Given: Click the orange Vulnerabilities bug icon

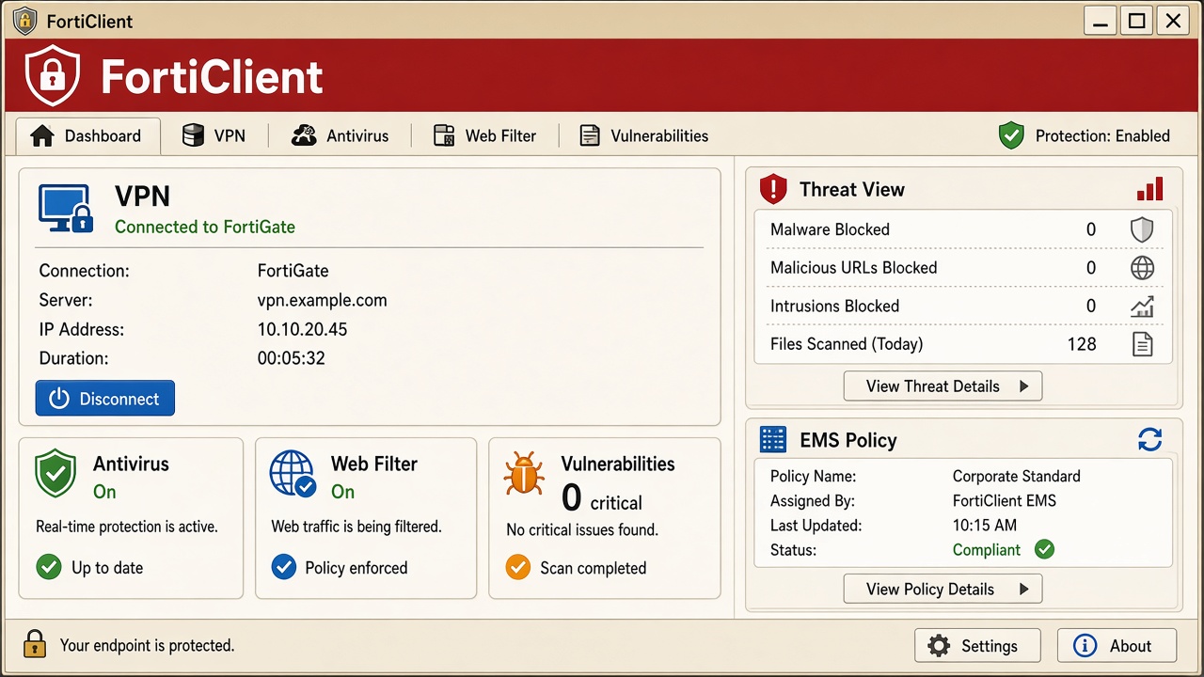Looking at the screenshot, I should [524, 474].
